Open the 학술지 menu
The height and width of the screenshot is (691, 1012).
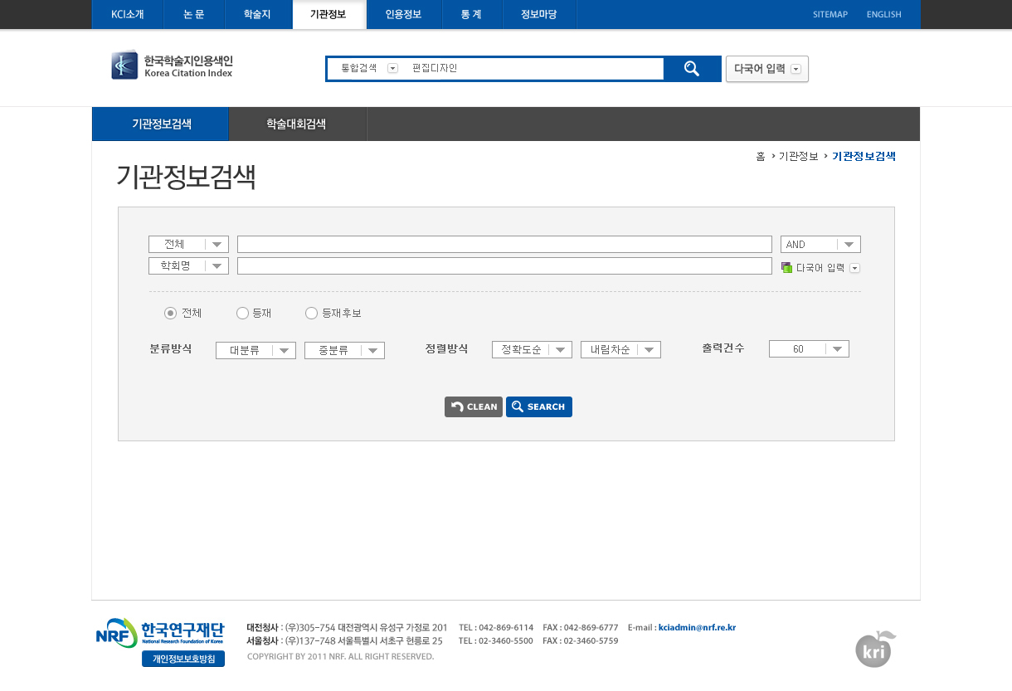[257, 14]
